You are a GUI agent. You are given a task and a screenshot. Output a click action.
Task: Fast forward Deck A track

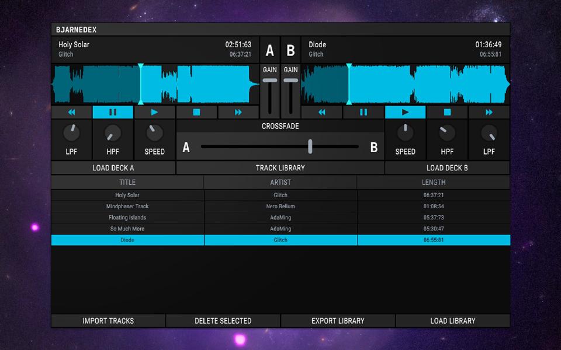click(238, 112)
